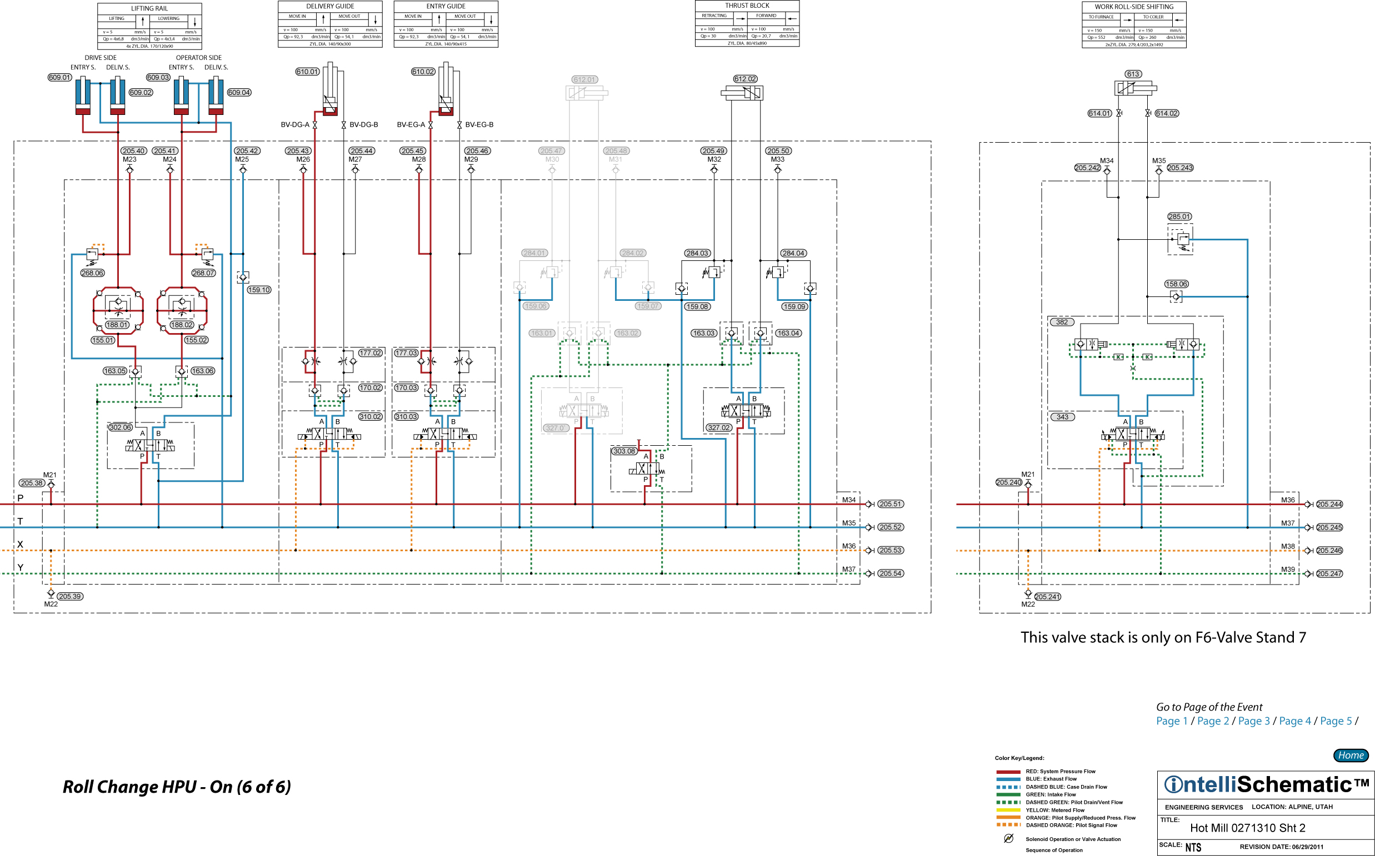Click the solenoid operation legend icon
This screenshot has height=856, width=1375.
tap(1008, 838)
